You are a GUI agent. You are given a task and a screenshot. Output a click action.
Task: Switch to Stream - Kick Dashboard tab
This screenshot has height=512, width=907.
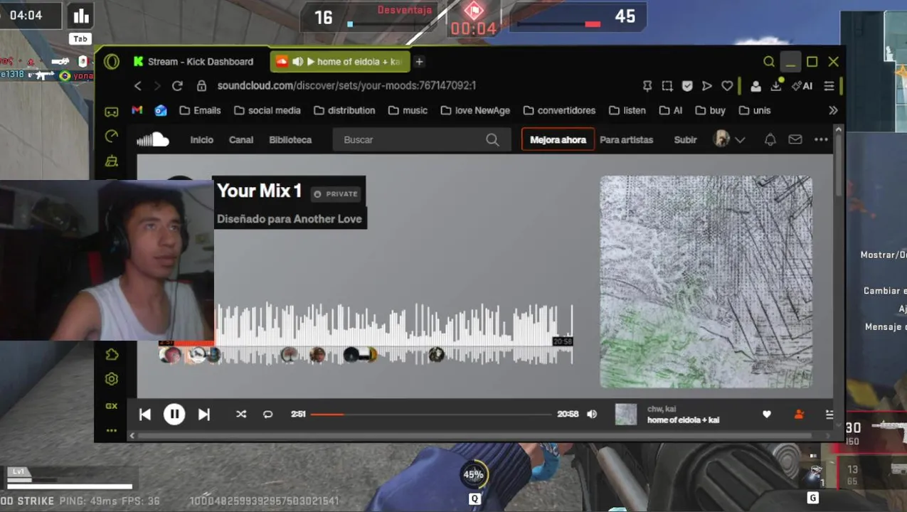pyautogui.click(x=193, y=62)
